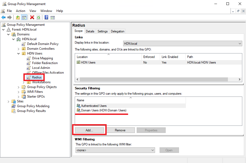
Task: Click the Forest: HDN.local icon in tree
Action: (x=9, y=30)
